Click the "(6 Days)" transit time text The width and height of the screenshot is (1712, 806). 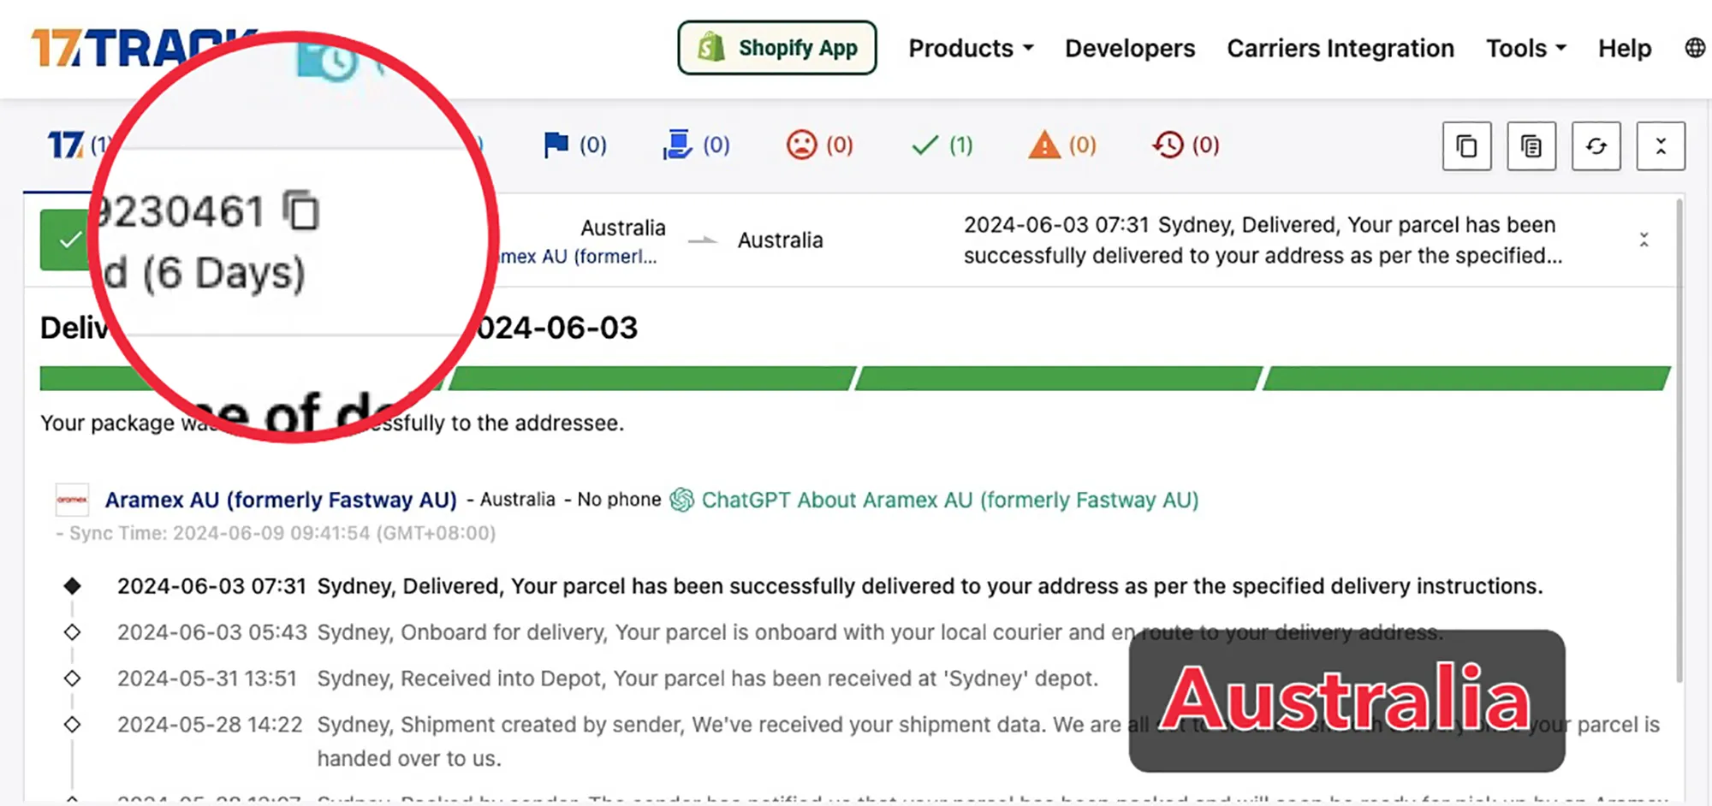[x=223, y=273]
